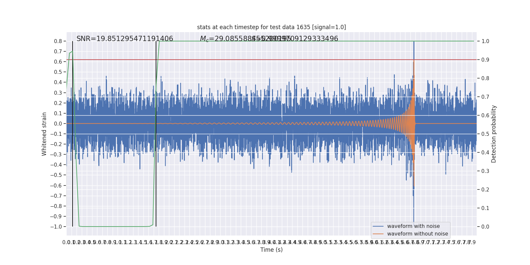The width and height of the screenshot is (530, 265).
Task: Click the red horizontal threshold line
Action: (x=265, y=60)
